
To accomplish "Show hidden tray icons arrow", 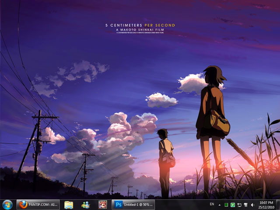I will (x=220, y=205).
